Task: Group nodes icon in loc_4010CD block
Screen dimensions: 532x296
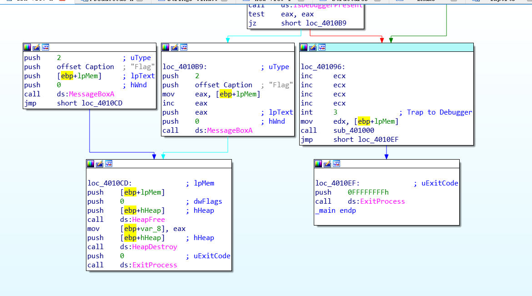Action: [x=109, y=164]
